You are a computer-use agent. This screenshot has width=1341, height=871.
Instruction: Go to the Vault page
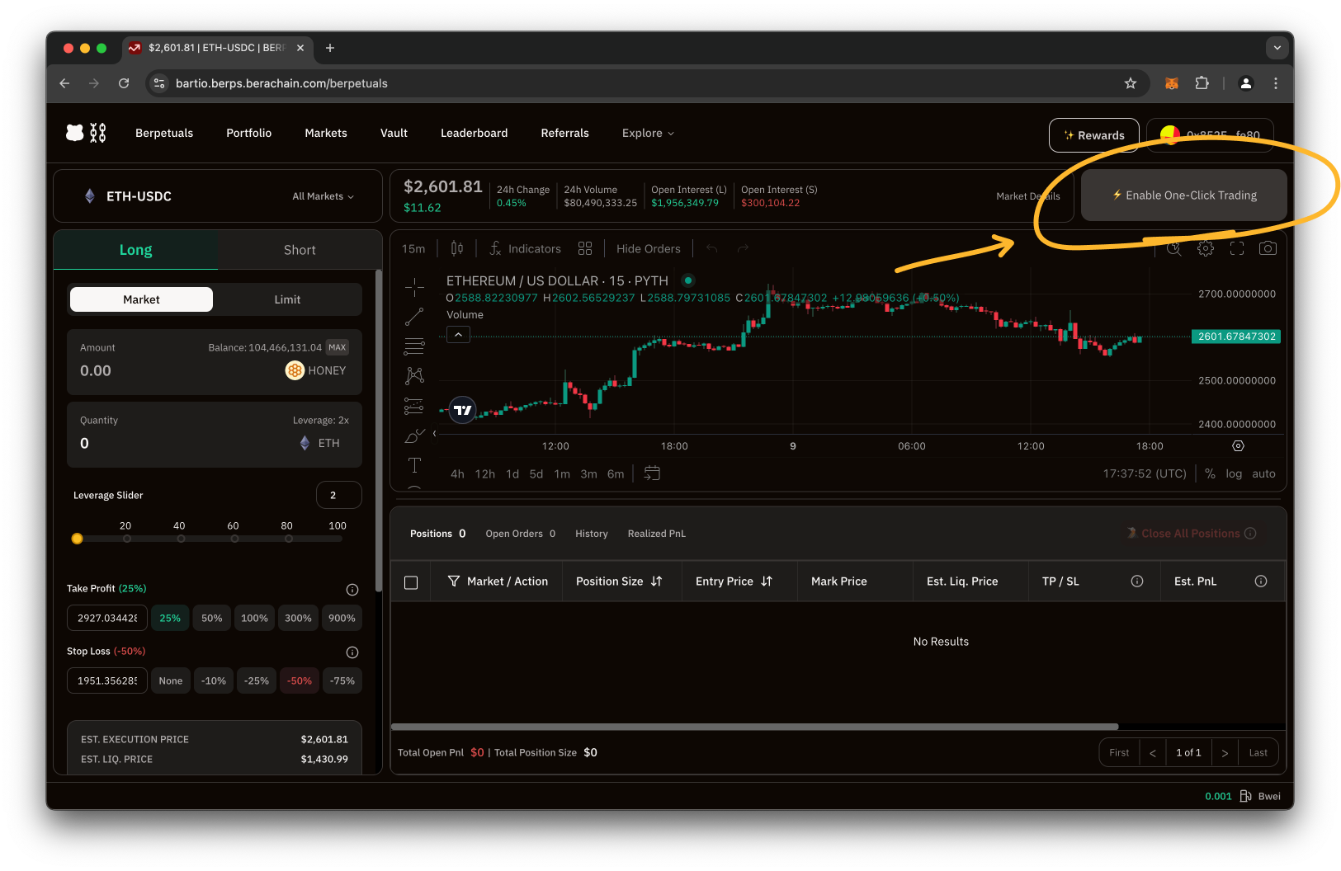pyautogui.click(x=394, y=133)
